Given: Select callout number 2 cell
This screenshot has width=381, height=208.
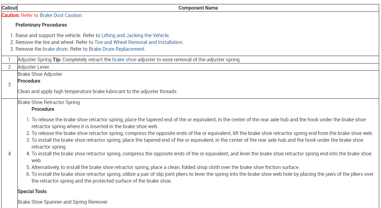Looking at the screenshot, I should click(9, 67).
